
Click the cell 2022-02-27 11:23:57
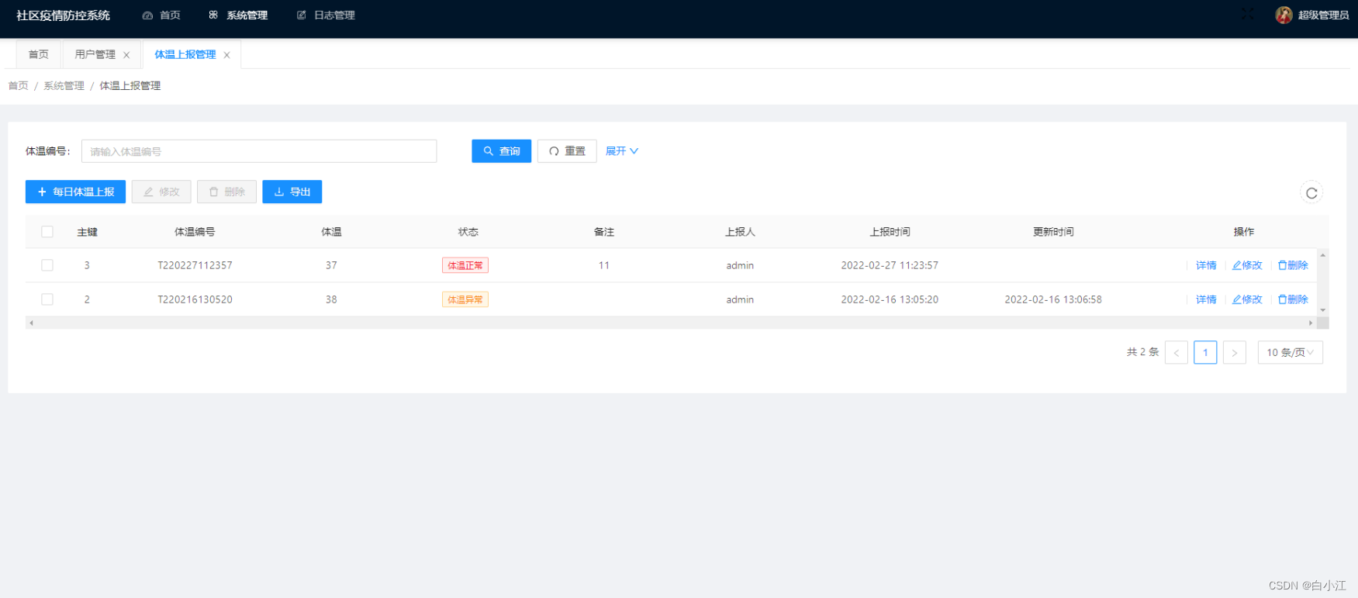point(890,265)
